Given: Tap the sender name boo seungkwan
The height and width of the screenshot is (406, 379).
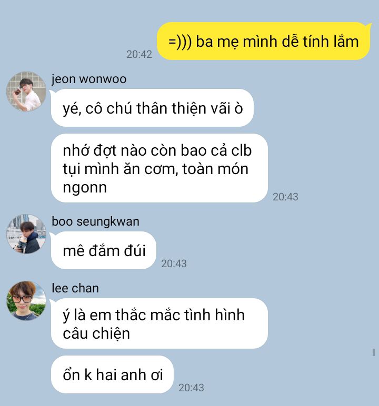Looking at the screenshot, I should click(x=95, y=221).
